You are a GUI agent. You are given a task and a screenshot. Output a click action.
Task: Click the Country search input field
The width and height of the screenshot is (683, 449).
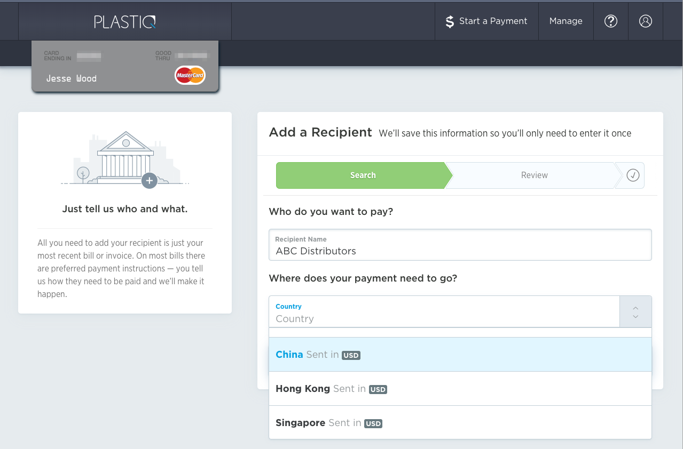[444, 318]
